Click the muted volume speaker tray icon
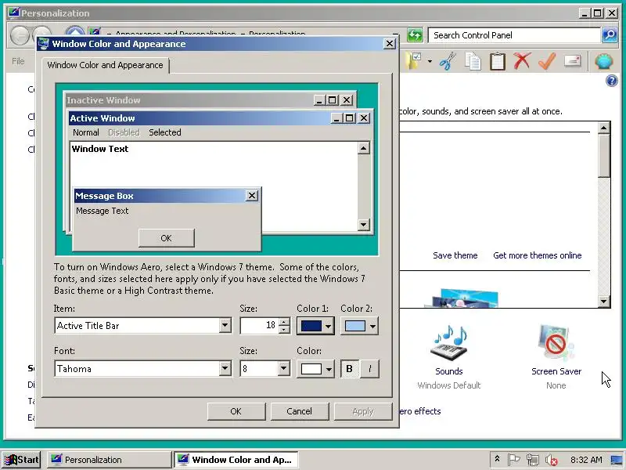626x470 pixels. pyautogui.click(x=552, y=460)
